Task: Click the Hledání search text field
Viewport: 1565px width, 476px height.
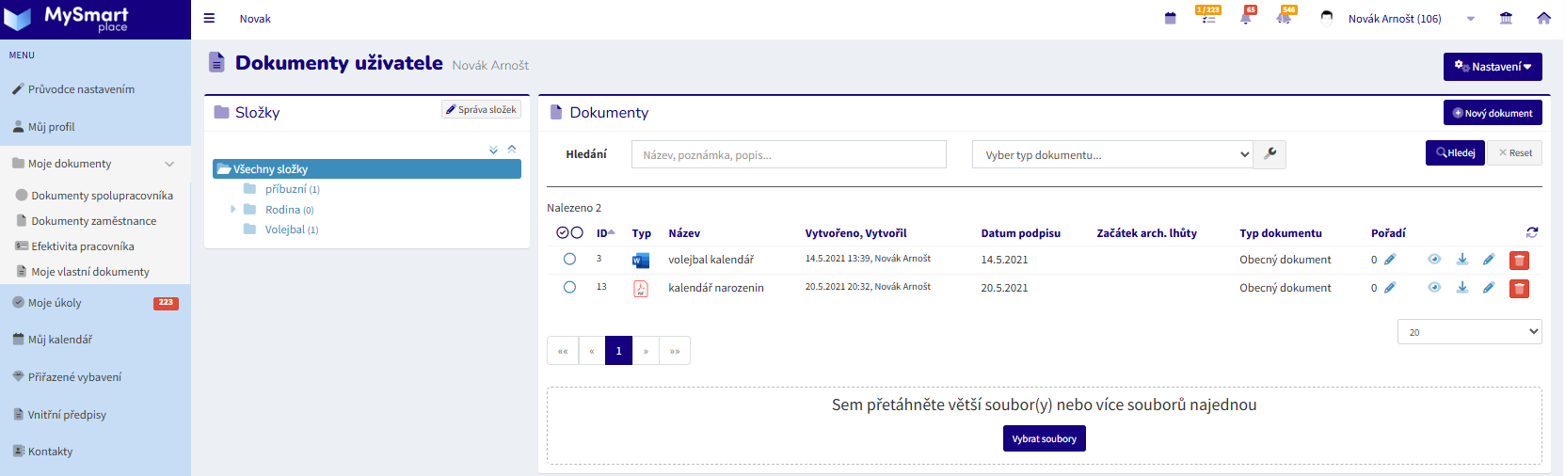Action: [789, 154]
